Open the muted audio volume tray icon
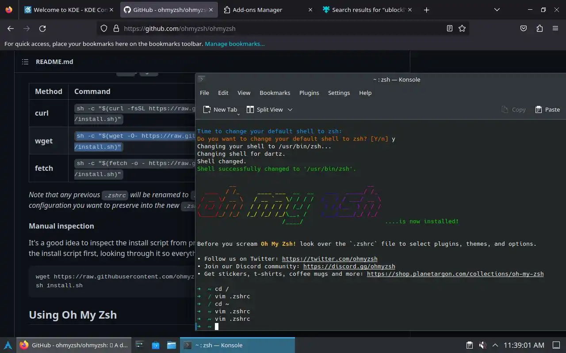 [482, 345]
